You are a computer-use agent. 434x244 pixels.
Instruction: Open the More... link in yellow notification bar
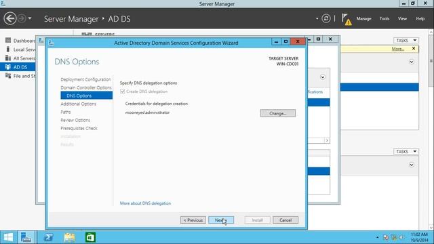click(x=398, y=49)
